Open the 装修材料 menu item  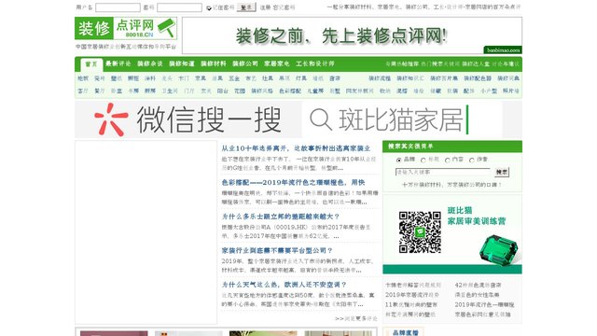pos(214,63)
